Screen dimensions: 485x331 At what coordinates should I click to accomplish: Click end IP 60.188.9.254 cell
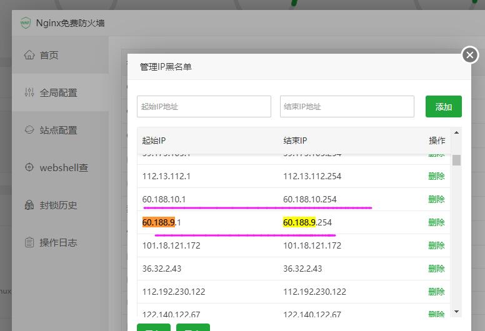tap(307, 222)
